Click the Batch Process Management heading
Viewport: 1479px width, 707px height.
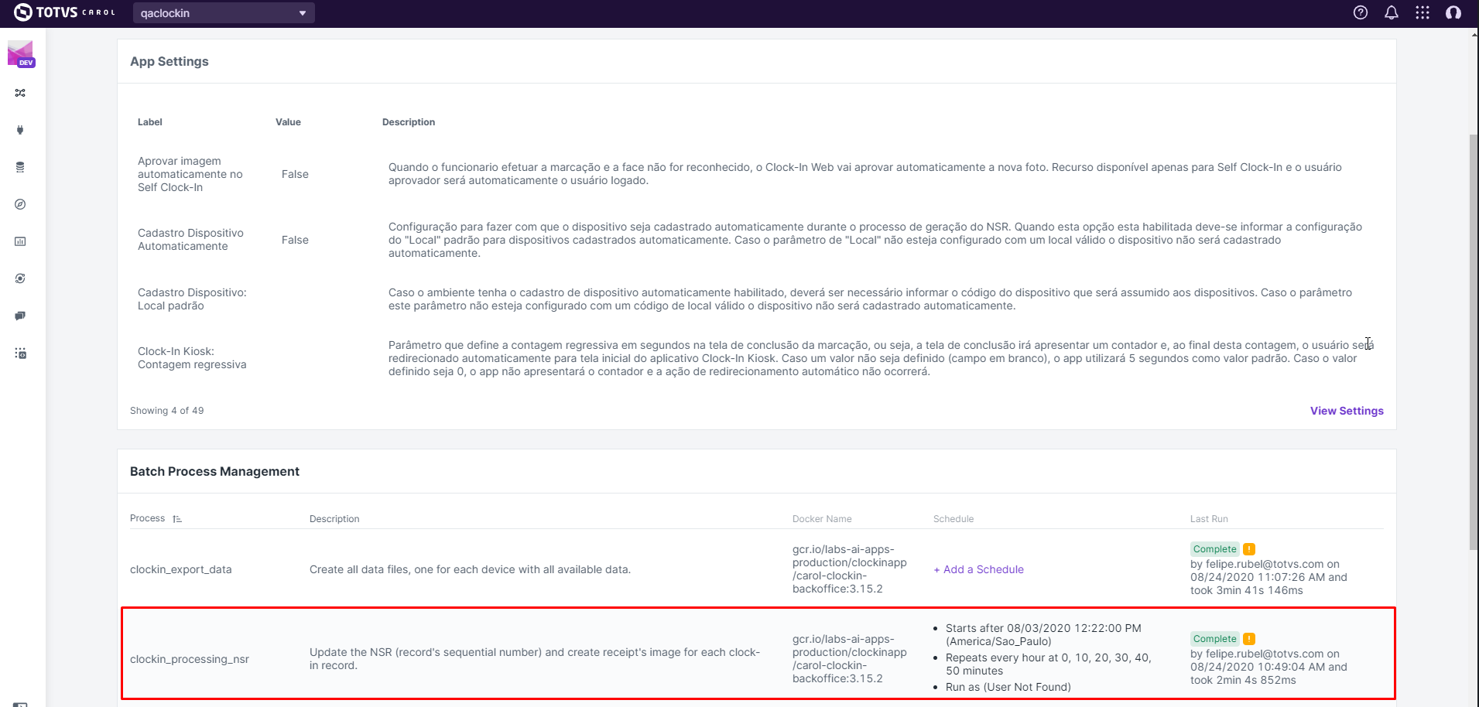pos(214,471)
